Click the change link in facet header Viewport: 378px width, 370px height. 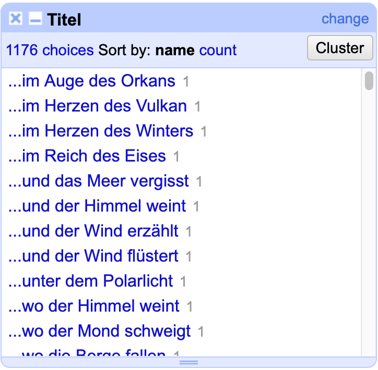pos(345,19)
